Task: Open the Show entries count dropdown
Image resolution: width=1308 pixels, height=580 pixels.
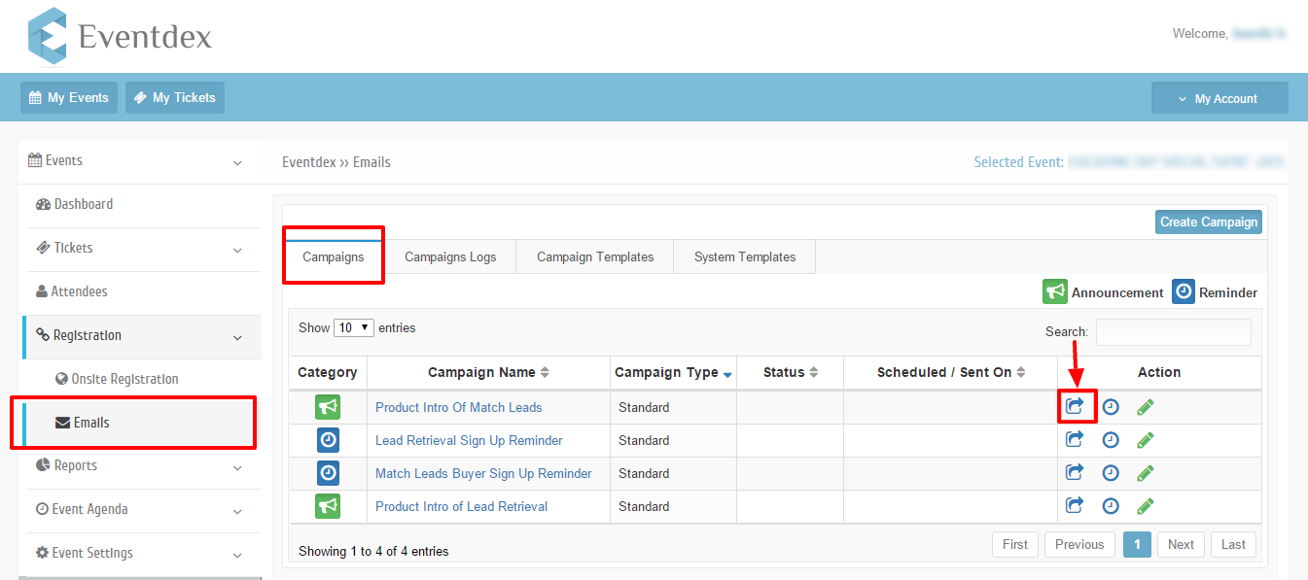Action: coord(354,327)
